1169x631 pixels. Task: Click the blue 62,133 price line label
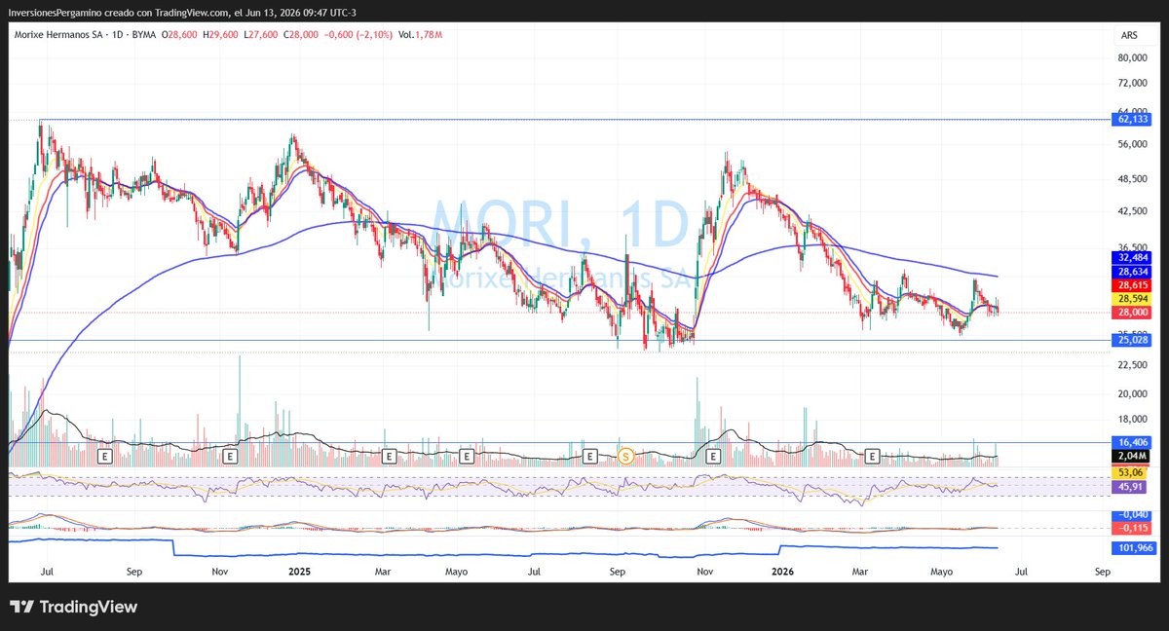pyautogui.click(x=1130, y=120)
